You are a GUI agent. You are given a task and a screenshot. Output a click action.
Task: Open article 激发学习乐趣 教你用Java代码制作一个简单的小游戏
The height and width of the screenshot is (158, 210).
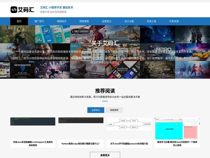[177, 144]
